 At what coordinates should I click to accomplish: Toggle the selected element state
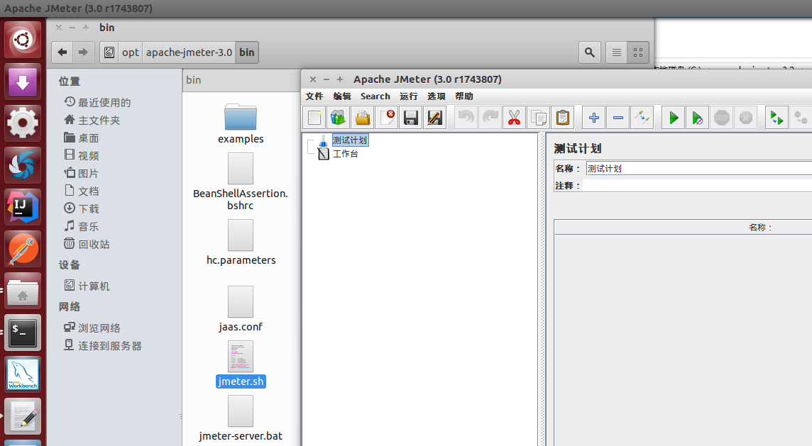tap(642, 118)
